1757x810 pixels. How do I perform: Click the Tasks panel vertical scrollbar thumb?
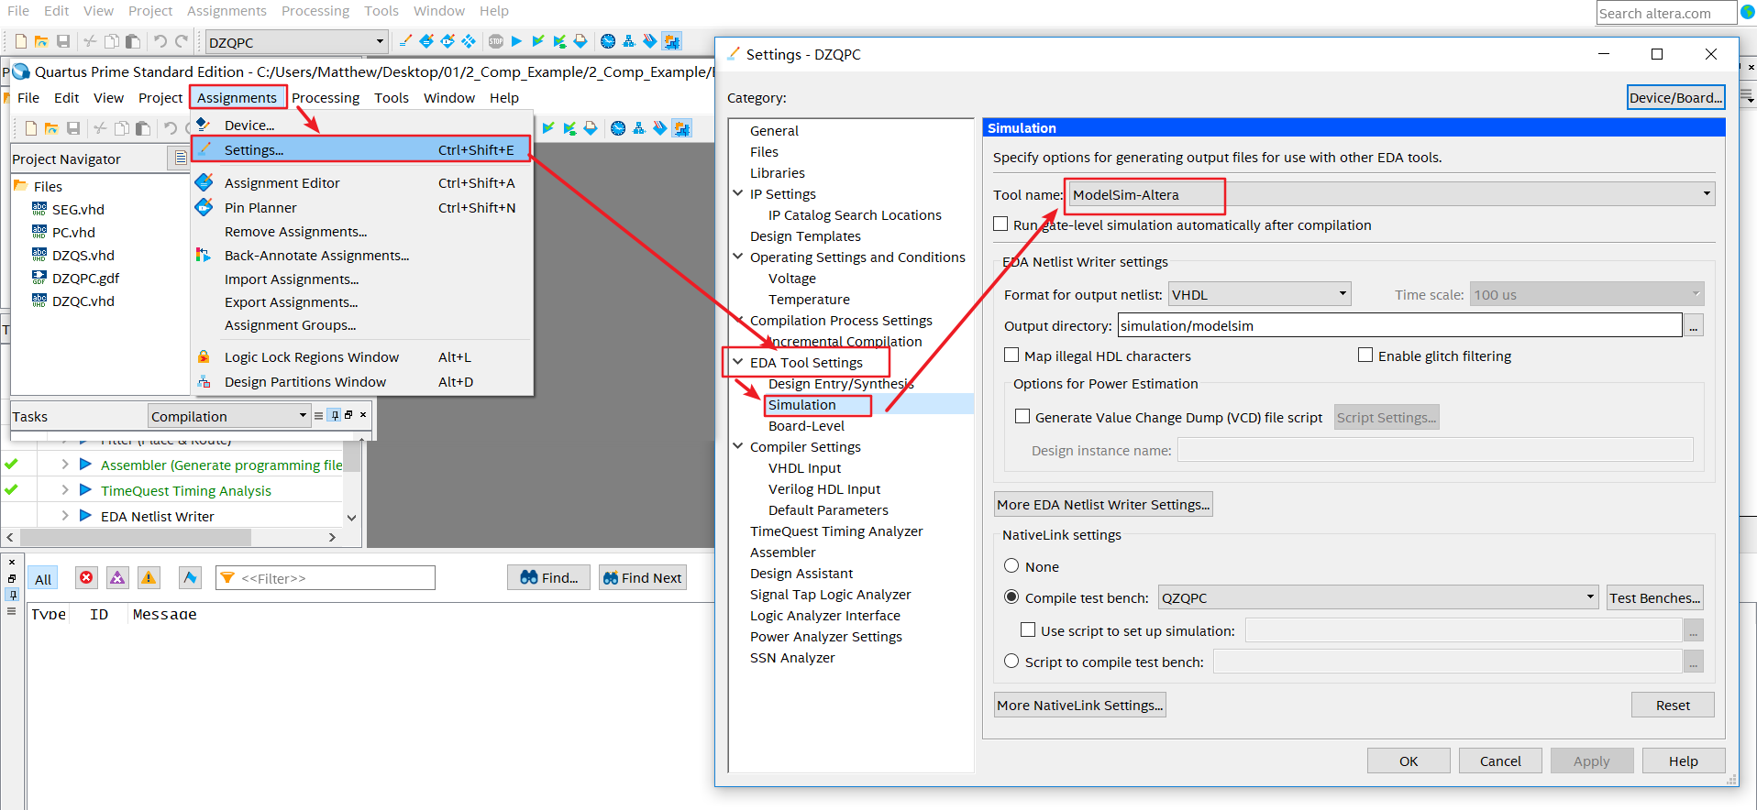(351, 456)
